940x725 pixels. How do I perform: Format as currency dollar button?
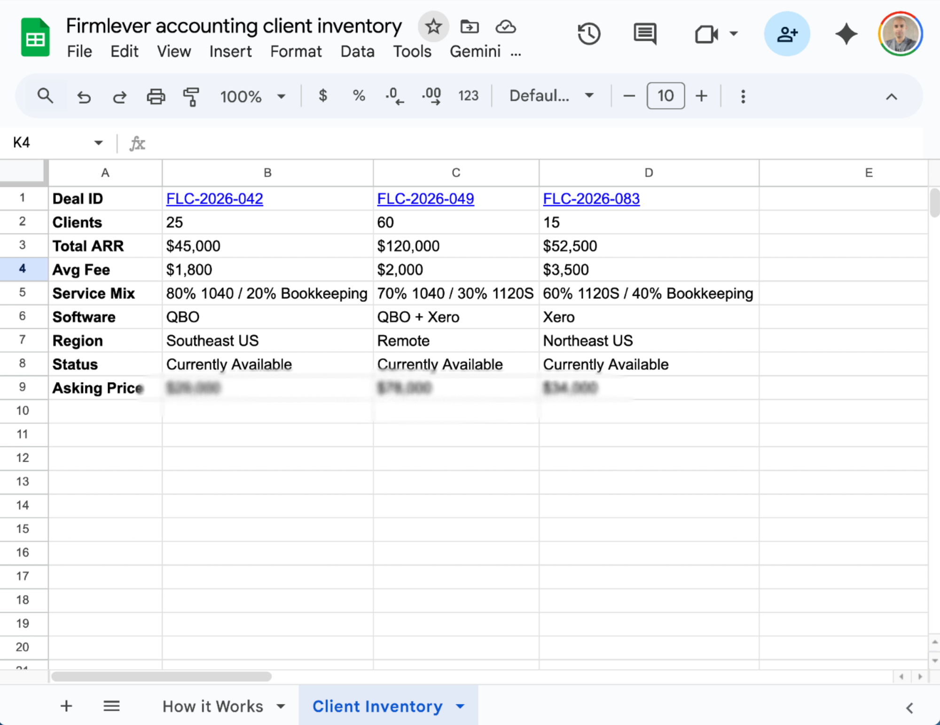[322, 96]
